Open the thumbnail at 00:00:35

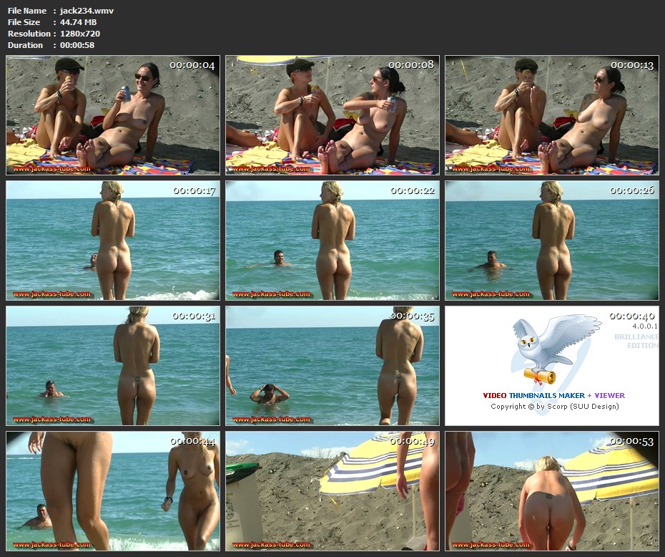click(x=332, y=366)
